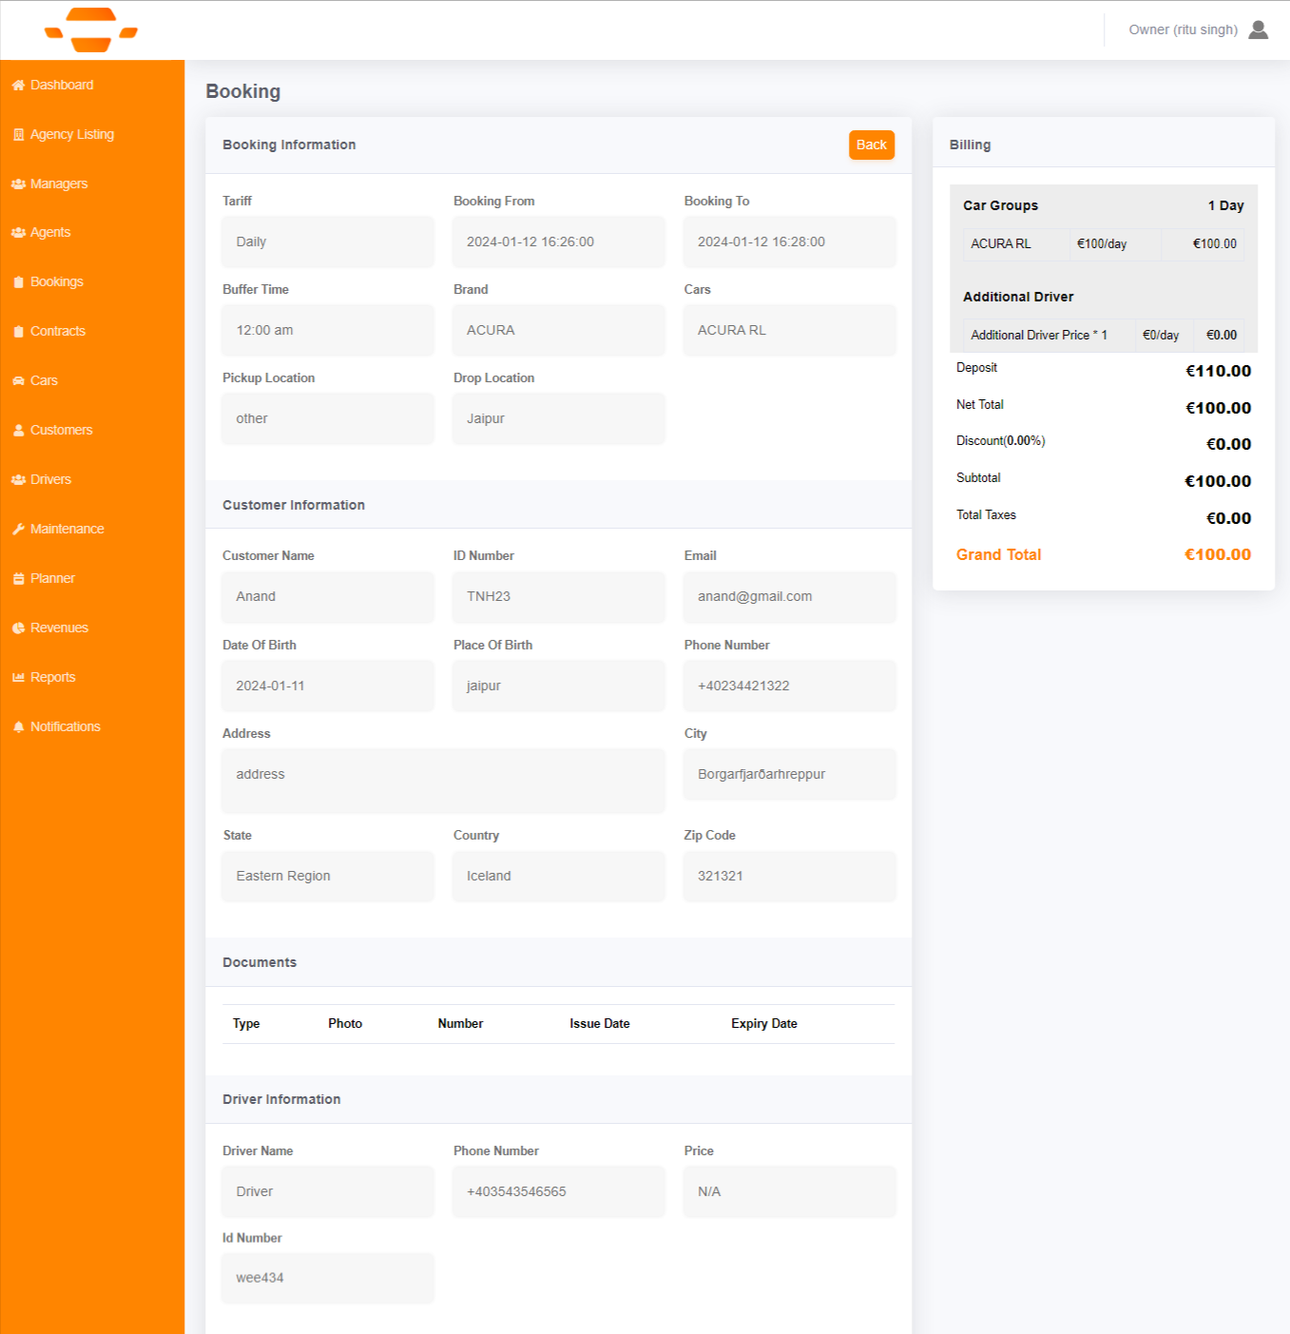Open the Bookings menu item
The image size is (1290, 1334).
pos(56,282)
